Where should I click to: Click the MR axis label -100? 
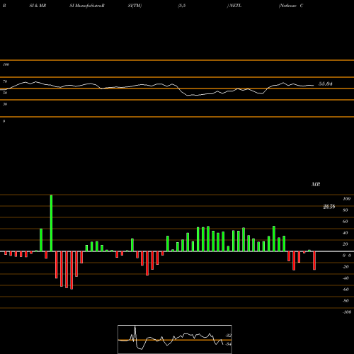click(x=346, y=312)
